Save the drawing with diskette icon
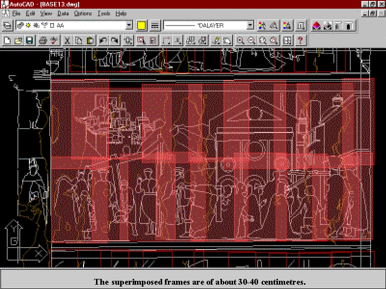This screenshot has width=386, height=289. coord(29,40)
